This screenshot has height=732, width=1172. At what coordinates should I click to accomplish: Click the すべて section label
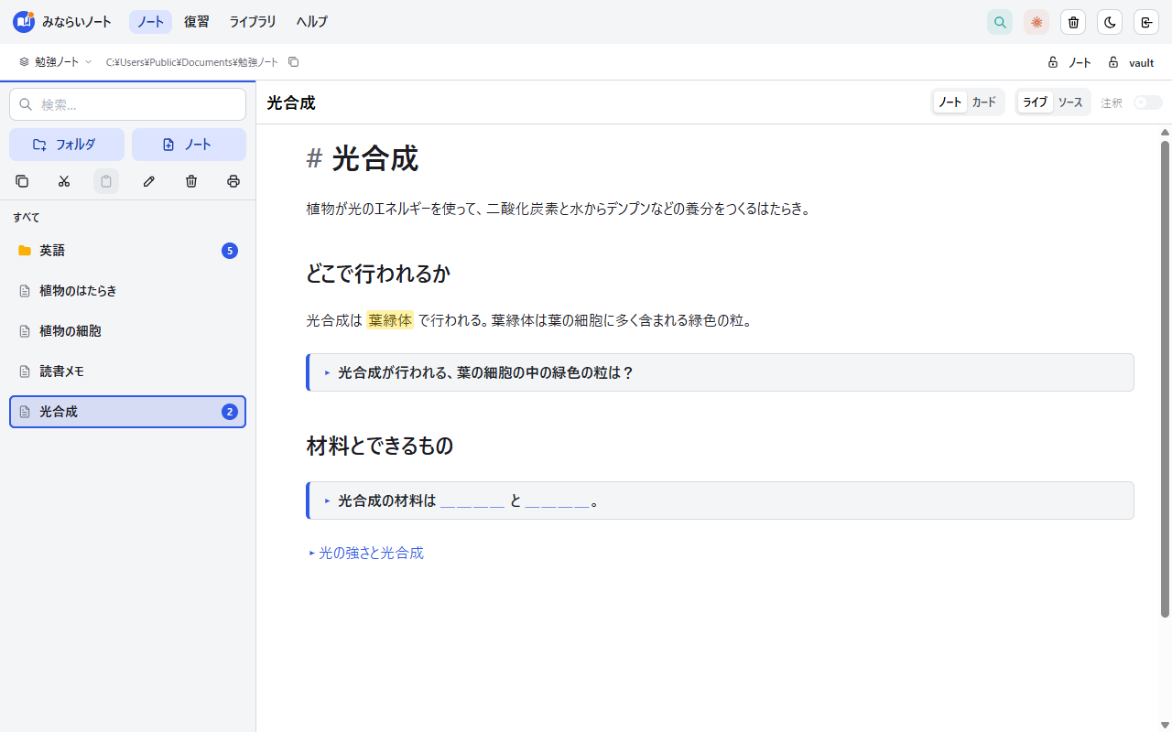tap(27, 218)
